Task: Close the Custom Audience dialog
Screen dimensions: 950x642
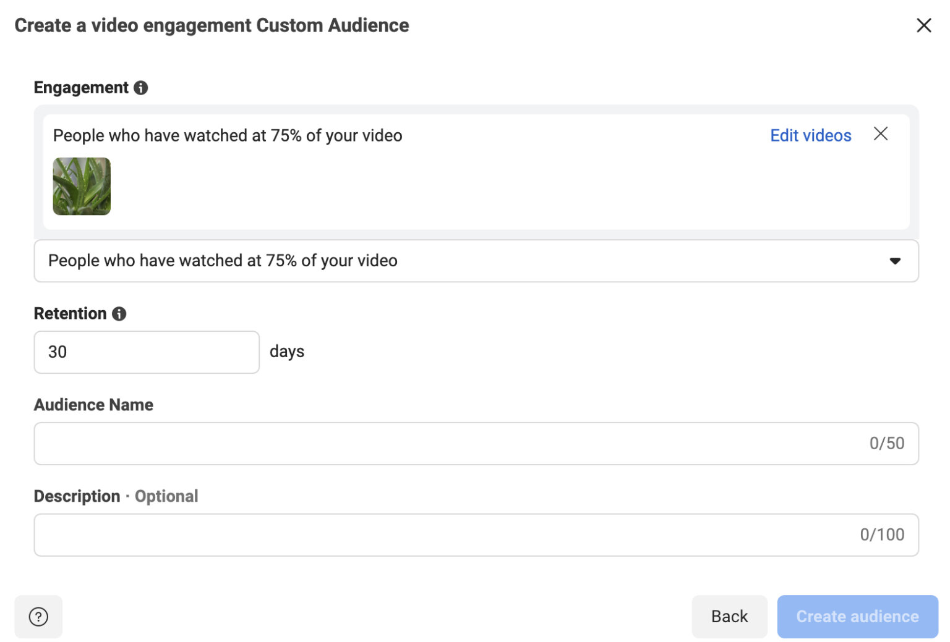Action: coord(923,25)
